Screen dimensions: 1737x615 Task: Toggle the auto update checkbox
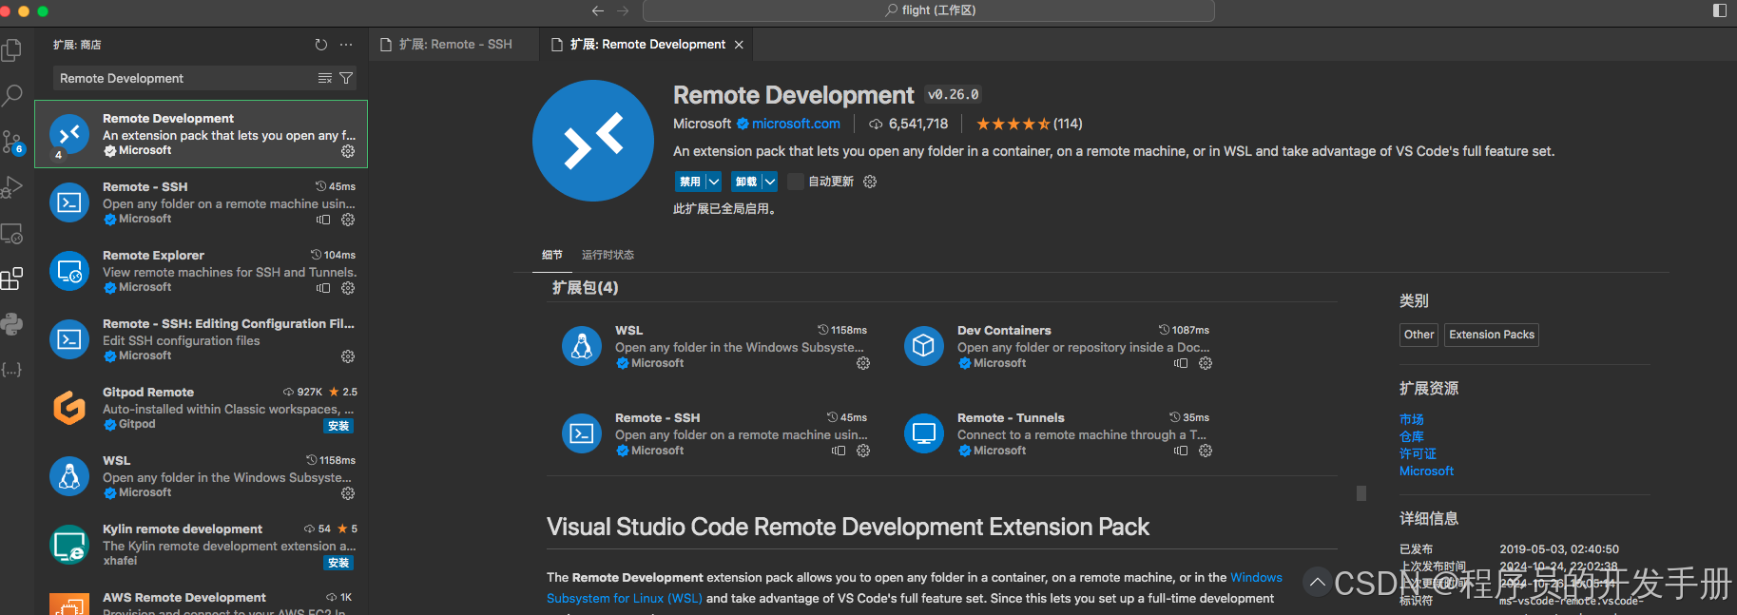point(796,182)
